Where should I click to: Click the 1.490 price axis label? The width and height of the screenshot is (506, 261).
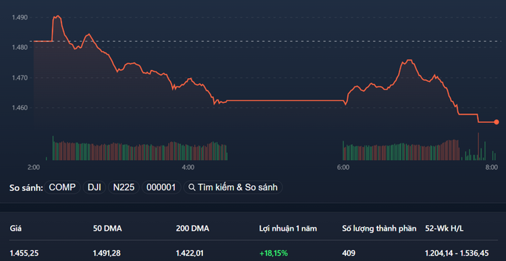(x=20, y=17)
